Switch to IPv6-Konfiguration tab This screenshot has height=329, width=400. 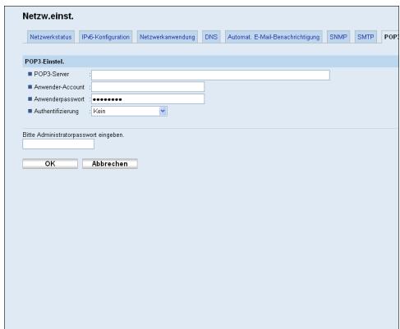pos(105,37)
